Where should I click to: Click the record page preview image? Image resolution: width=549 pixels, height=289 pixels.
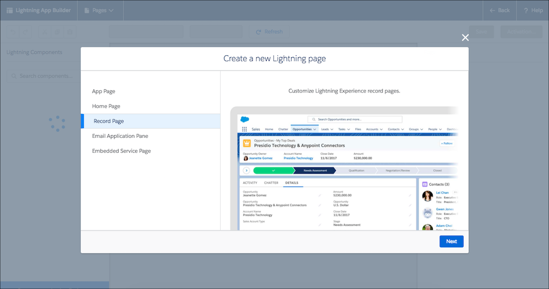344,168
